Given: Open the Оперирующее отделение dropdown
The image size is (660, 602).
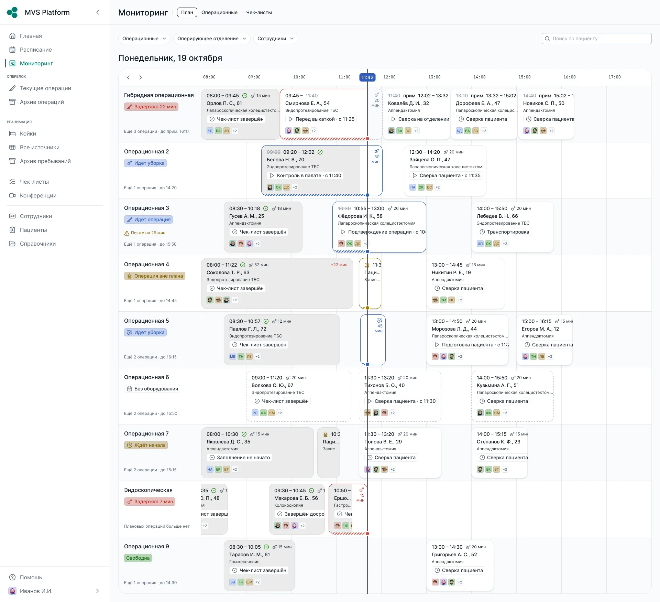Looking at the screenshot, I should tap(212, 39).
